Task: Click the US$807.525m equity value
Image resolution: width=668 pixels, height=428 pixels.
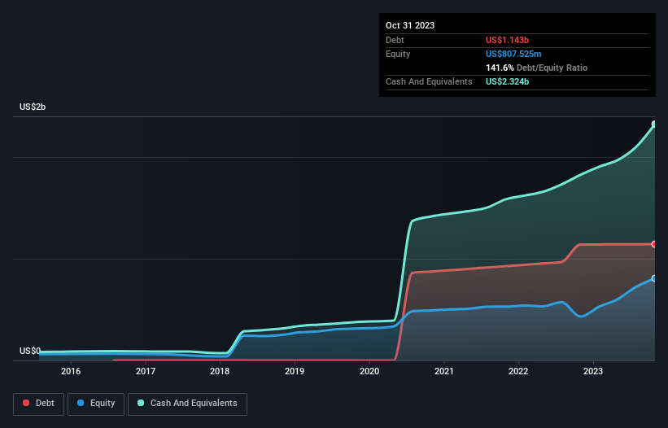Action: 513,54
